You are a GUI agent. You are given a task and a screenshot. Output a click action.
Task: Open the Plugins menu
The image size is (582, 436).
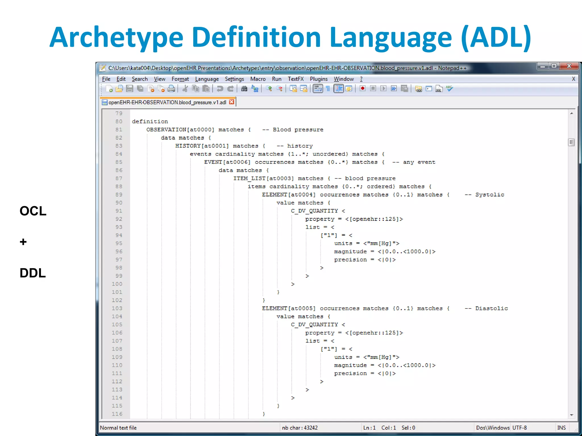(319, 79)
